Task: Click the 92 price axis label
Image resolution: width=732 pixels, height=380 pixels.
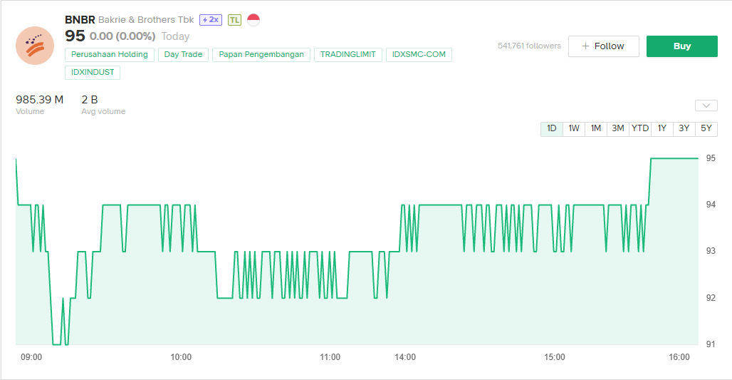Action: (711, 298)
